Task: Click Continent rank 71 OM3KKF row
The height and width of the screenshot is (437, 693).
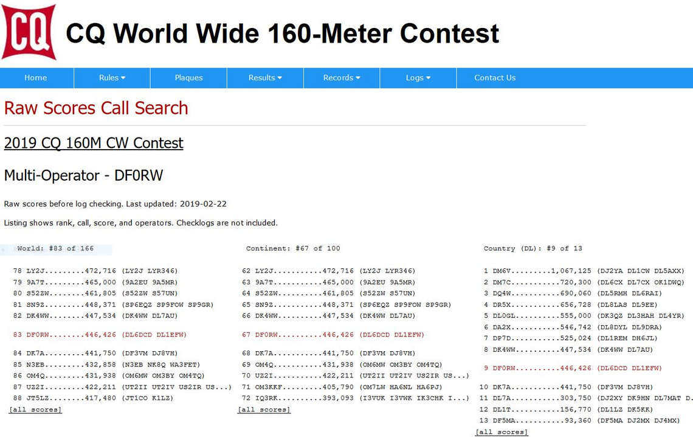Action: coord(342,387)
